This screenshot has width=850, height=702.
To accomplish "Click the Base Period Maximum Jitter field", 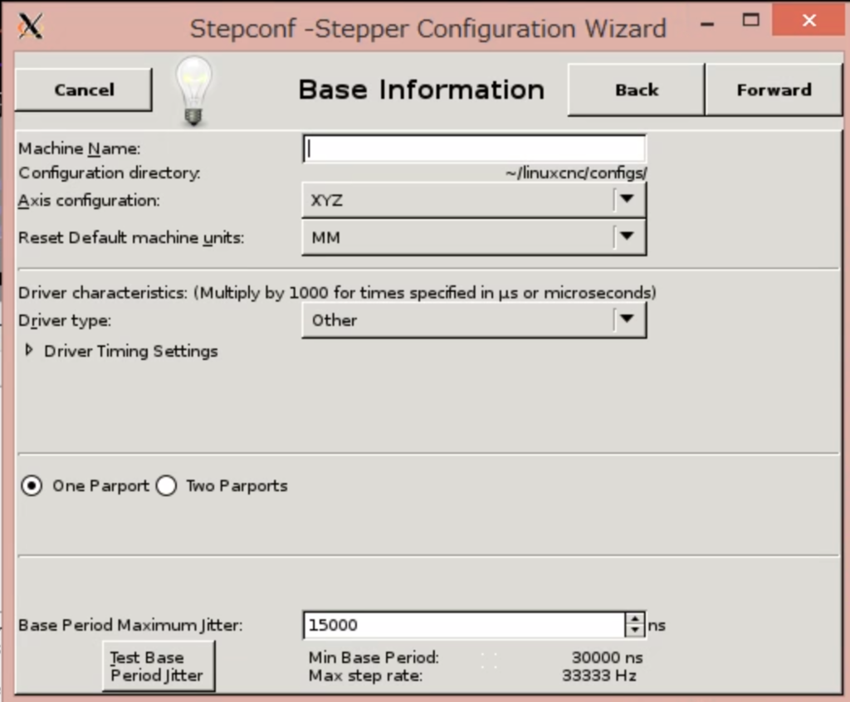I will coord(464,625).
